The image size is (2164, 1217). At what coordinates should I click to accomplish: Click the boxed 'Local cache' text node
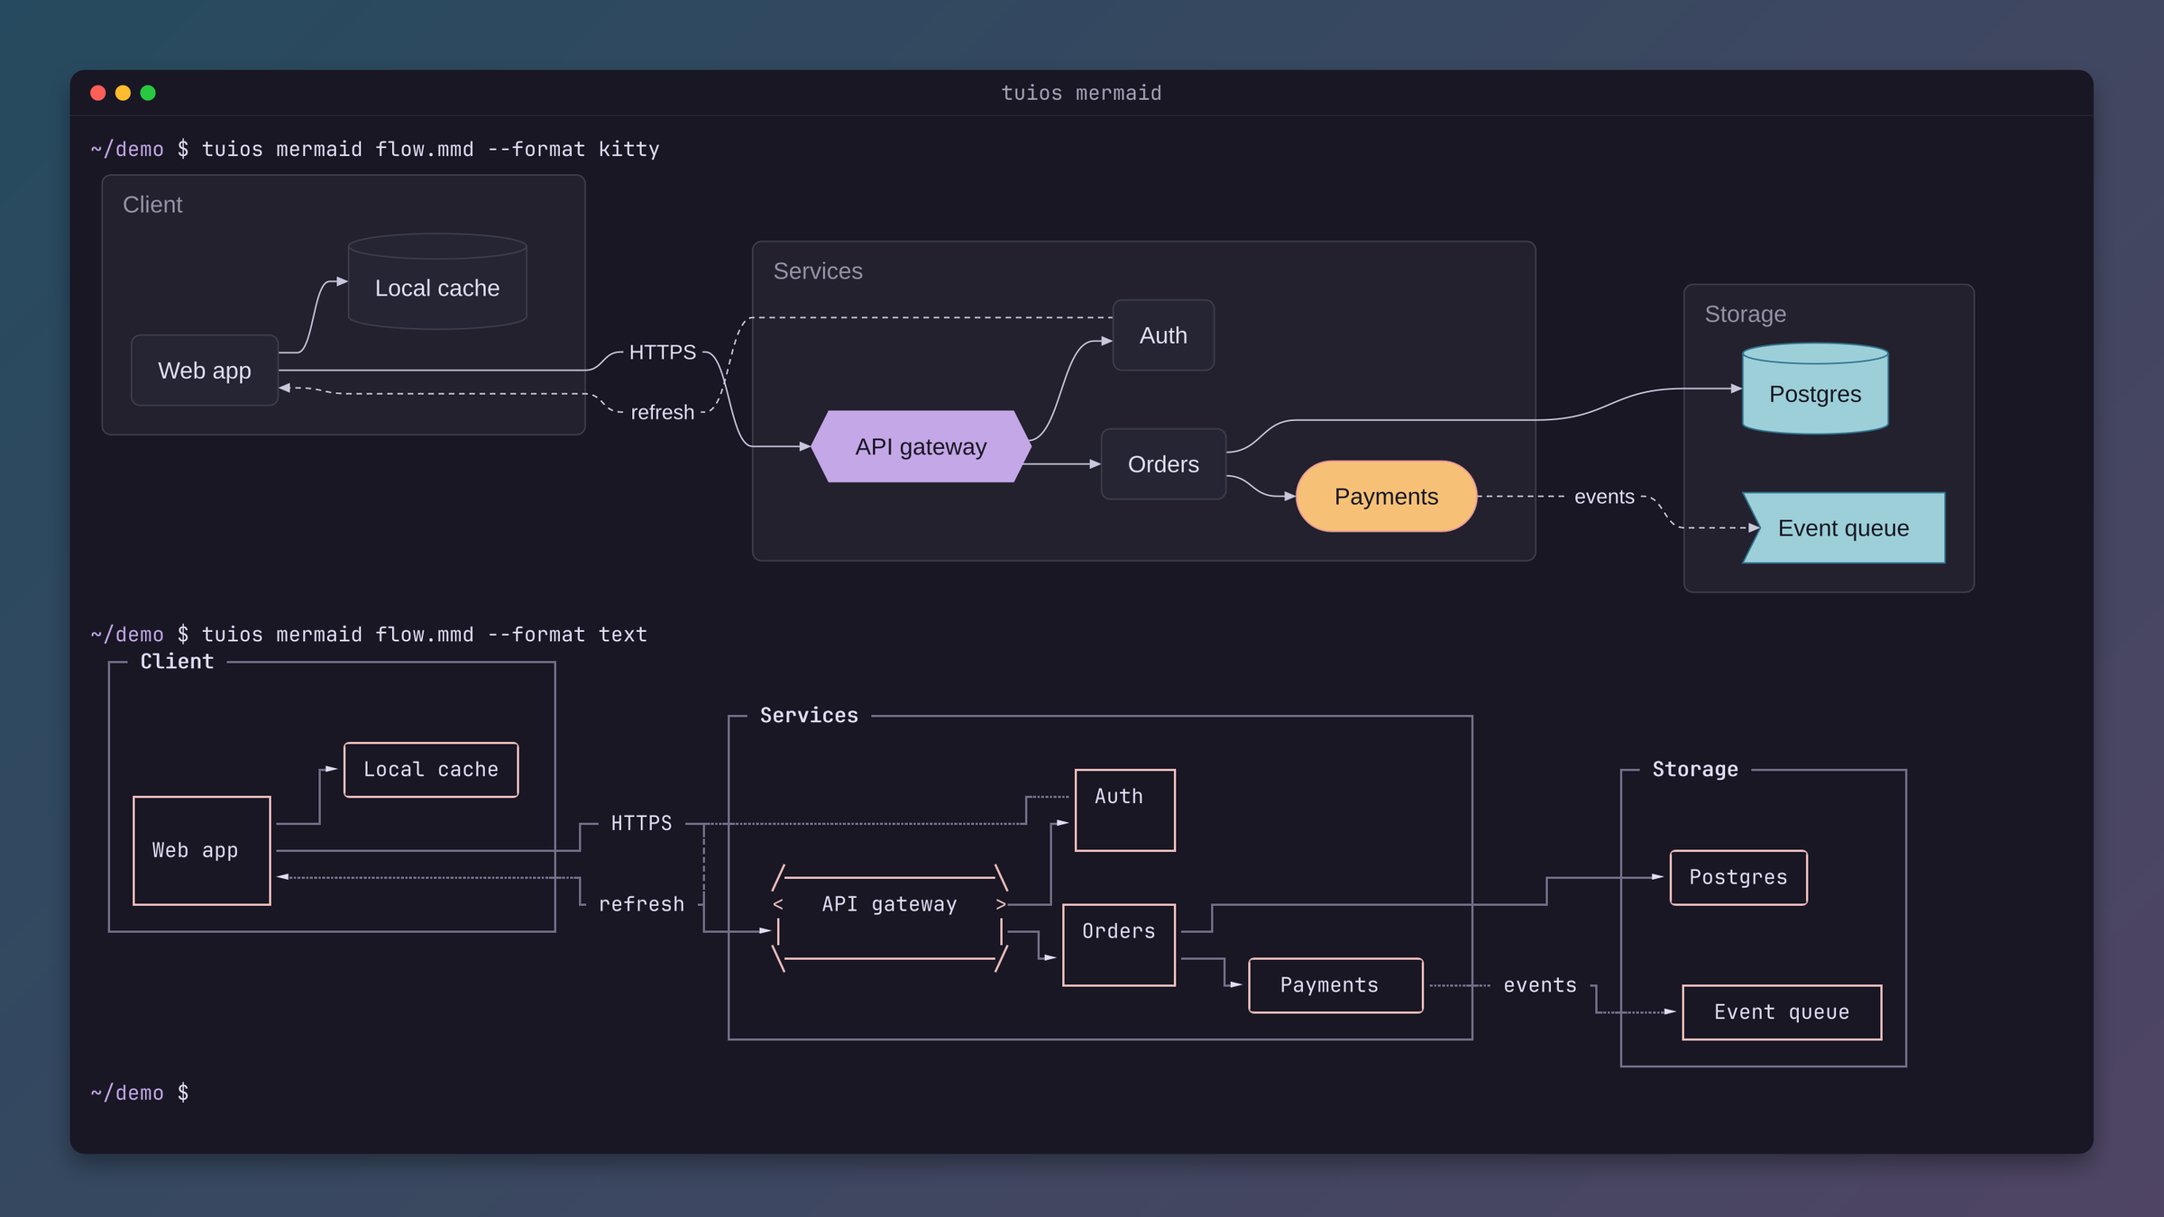tap(431, 770)
